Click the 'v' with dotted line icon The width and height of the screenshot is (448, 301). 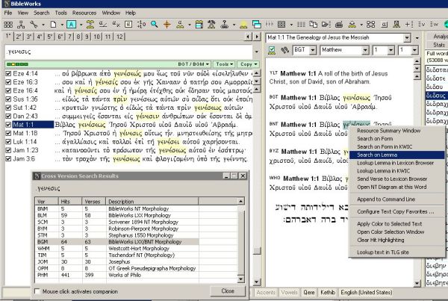422,25
